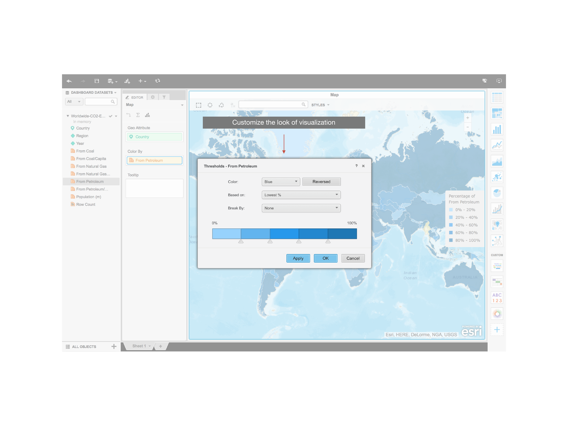Click OK in the Thresholds dialog
The width and height of the screenshot is (568, 426).
326,258
